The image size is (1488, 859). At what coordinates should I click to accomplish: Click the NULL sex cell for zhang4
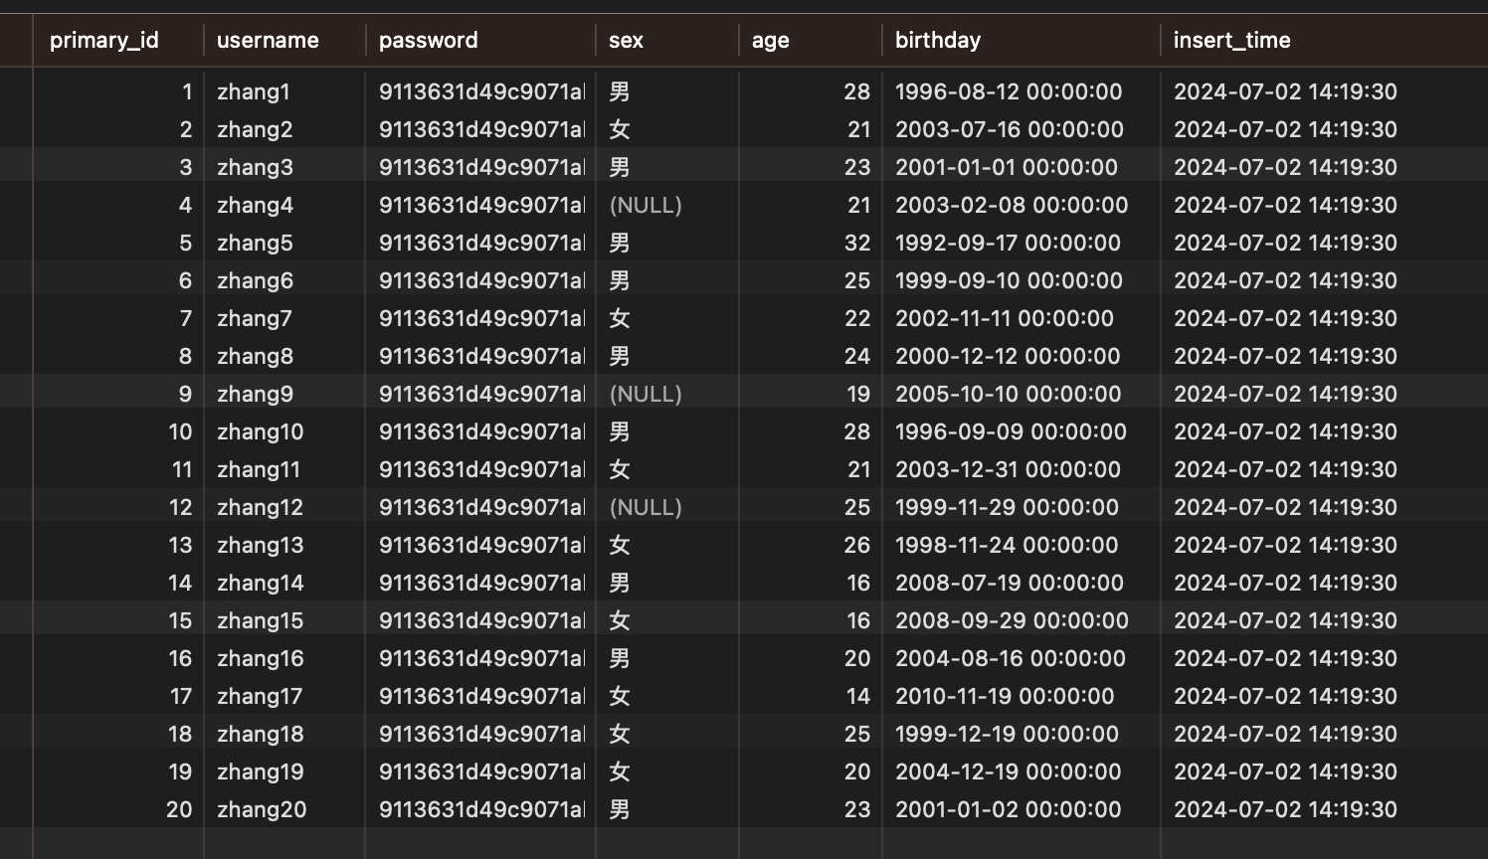tap(646, 206)
